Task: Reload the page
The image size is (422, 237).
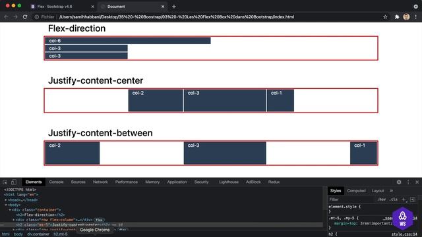Action: (25, 17)
